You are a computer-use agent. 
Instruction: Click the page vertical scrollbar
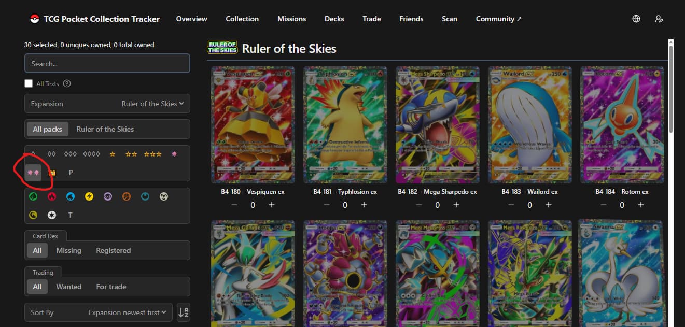(671, 89)
